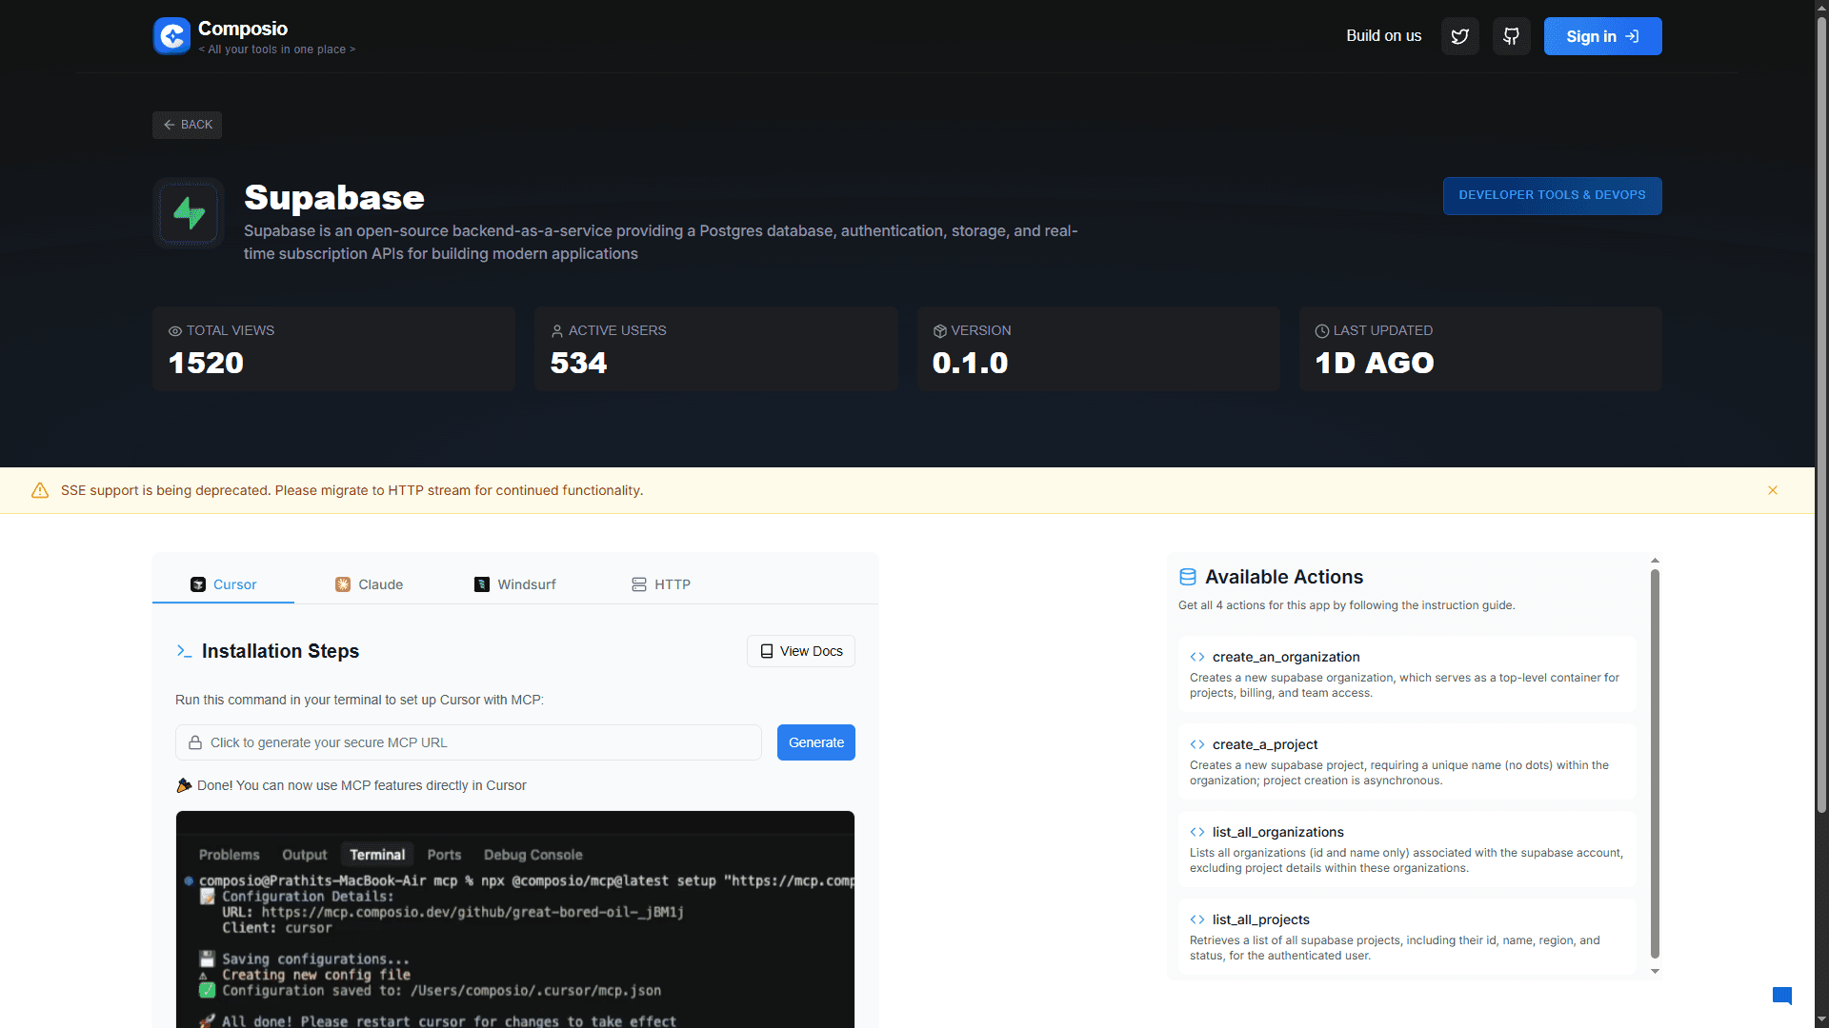Click the Composio logo icon
This screenshot has width=1829, height=1028.
[171, 35]
